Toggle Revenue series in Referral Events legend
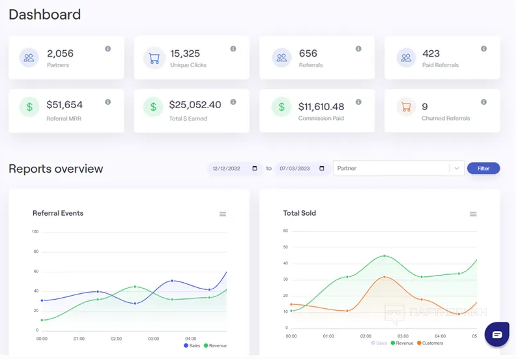Viewport: 520px width, 359px height. (215, 346)
